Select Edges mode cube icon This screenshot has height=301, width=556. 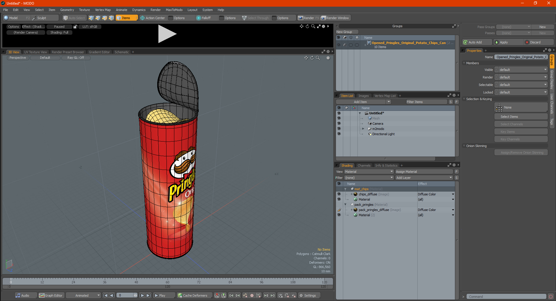tap(98, 18)
